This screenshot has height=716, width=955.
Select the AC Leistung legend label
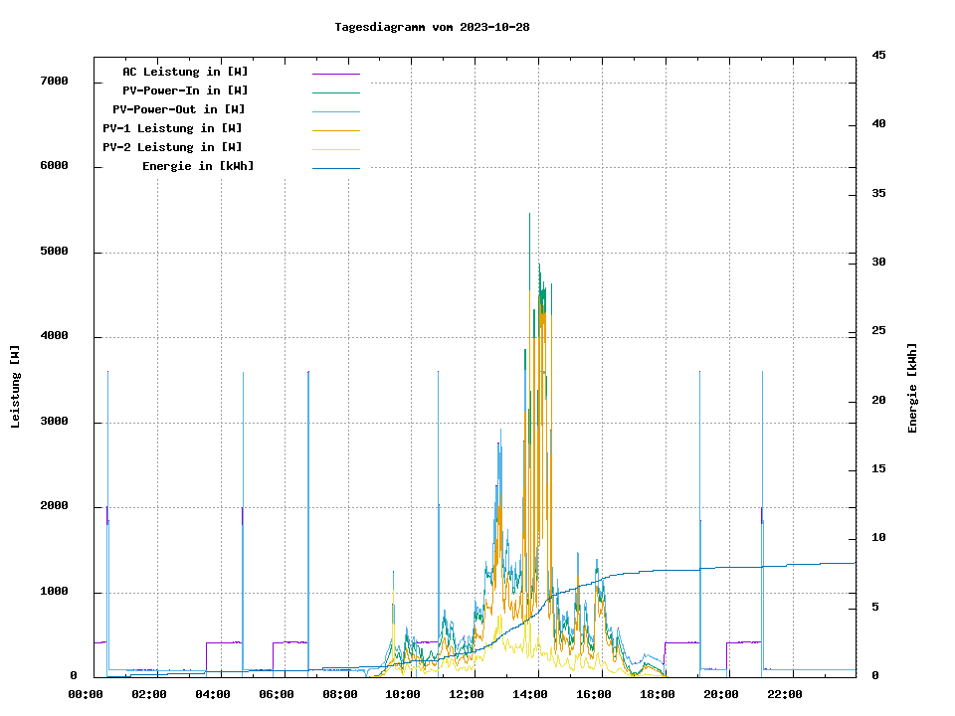click(185, 72)
